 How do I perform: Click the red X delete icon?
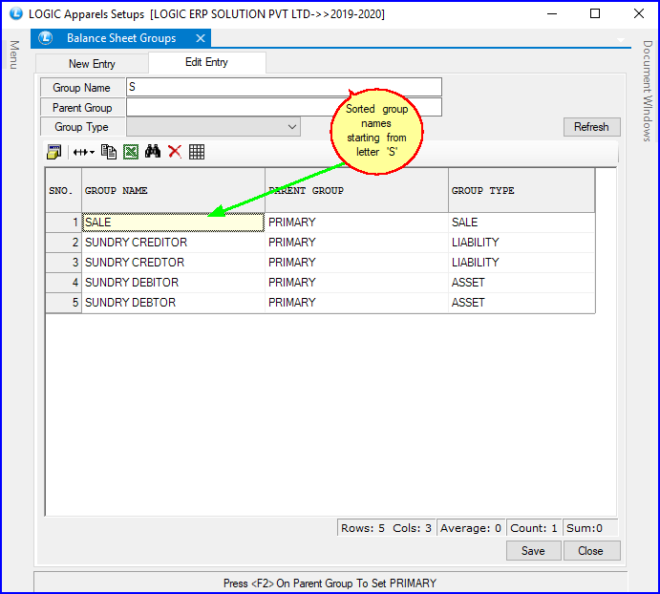click(175, 152)
